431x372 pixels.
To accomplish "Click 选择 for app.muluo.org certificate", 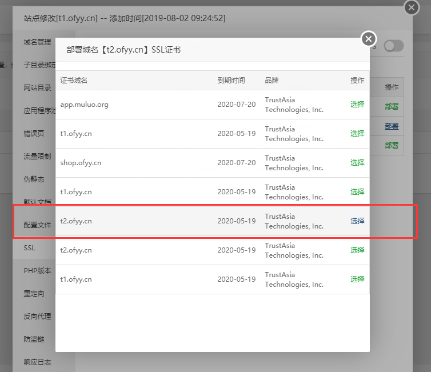I will pyautogui.click(x=357, y=105).
